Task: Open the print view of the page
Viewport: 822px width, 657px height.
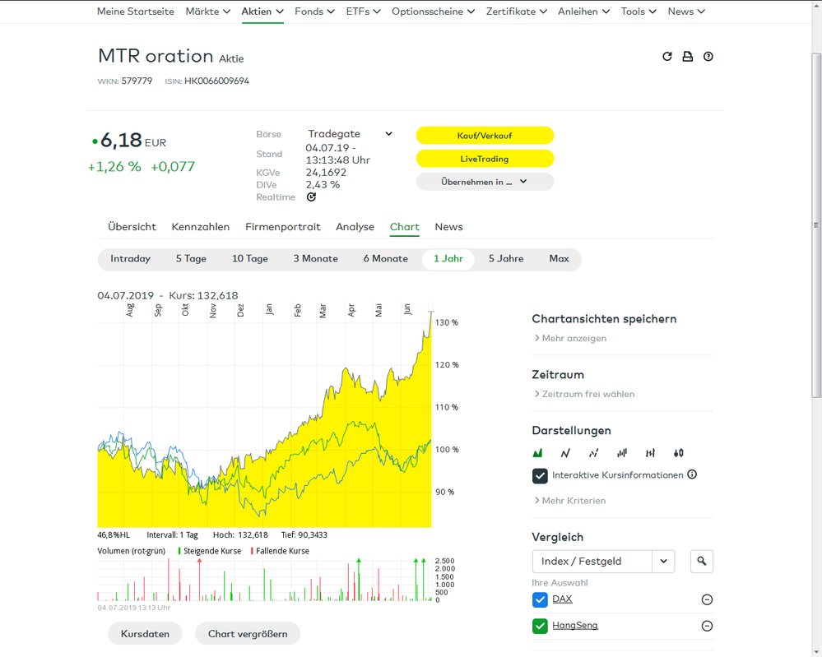Action: tap(688, 56)
